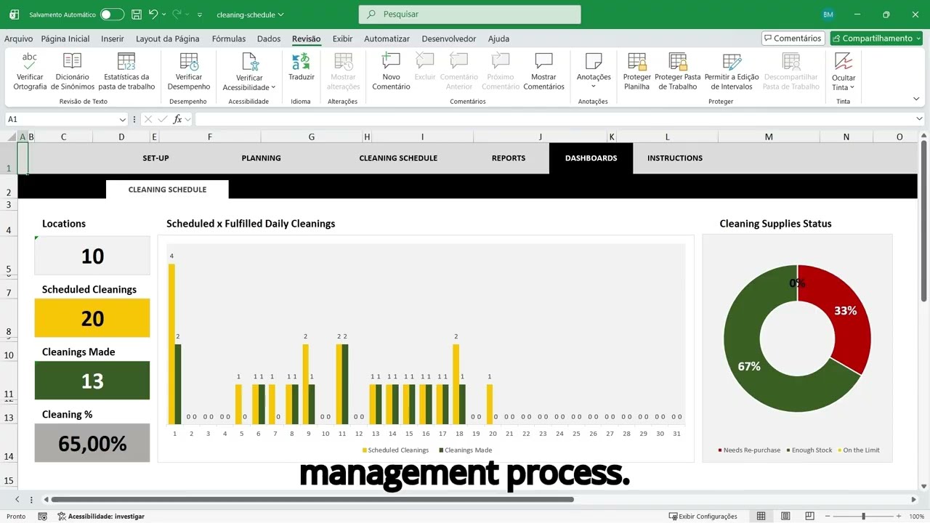This screenshot has width=930, height=523.
Task: Click the horizontal scrollbar thumb
Action: 312,499
